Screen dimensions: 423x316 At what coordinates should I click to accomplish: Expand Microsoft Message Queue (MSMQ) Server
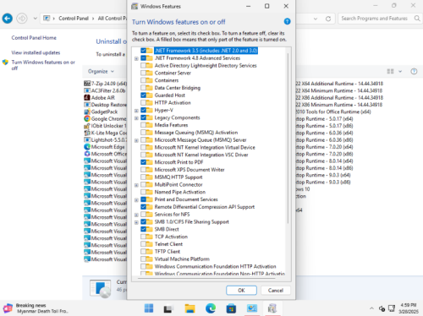tap(136, 140)
